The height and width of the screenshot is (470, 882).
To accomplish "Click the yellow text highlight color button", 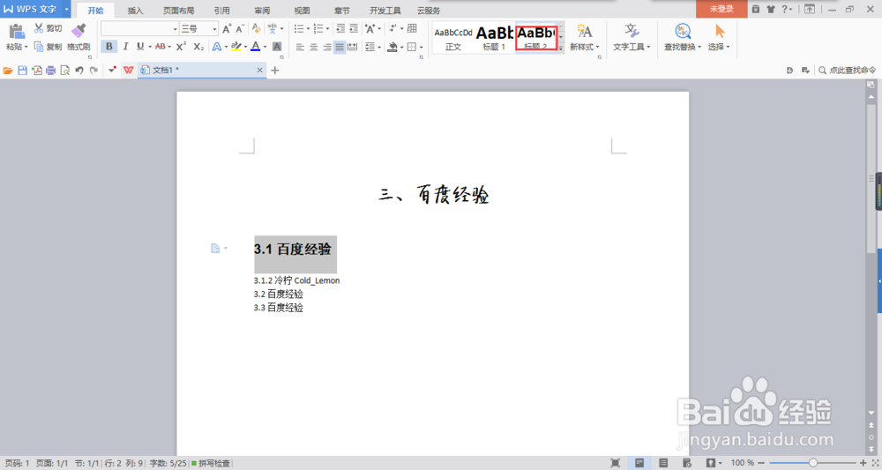I will click(236, 47).
